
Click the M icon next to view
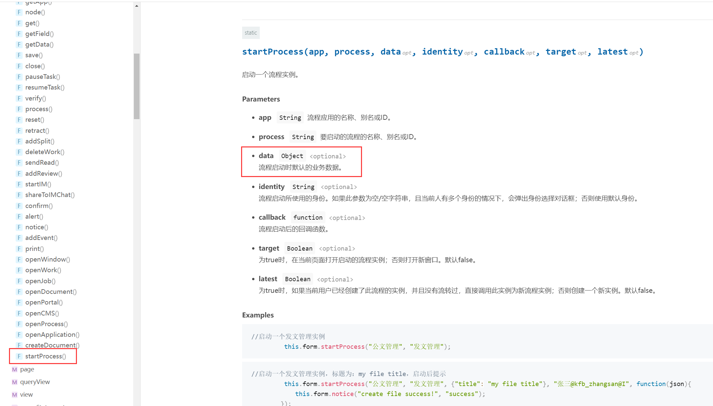click(14, 395)
